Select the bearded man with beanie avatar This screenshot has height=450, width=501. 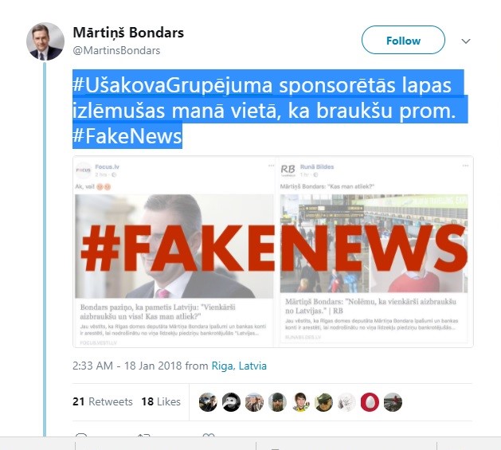[277, 401]
